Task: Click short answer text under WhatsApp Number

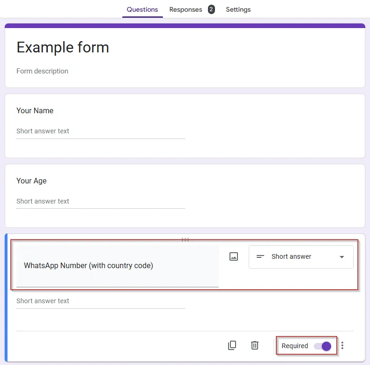Action: [x=43, y=301]
